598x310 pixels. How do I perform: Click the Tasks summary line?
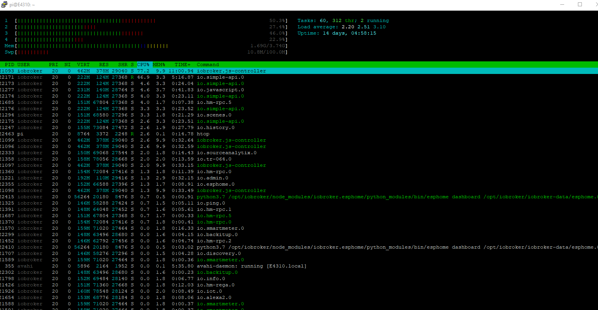pos(343,20)
